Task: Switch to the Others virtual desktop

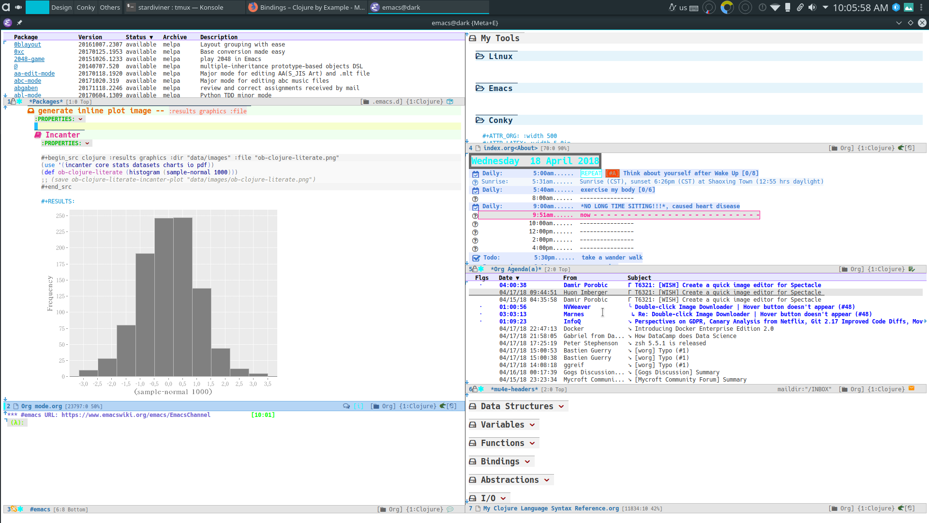Action: point(110,7)
